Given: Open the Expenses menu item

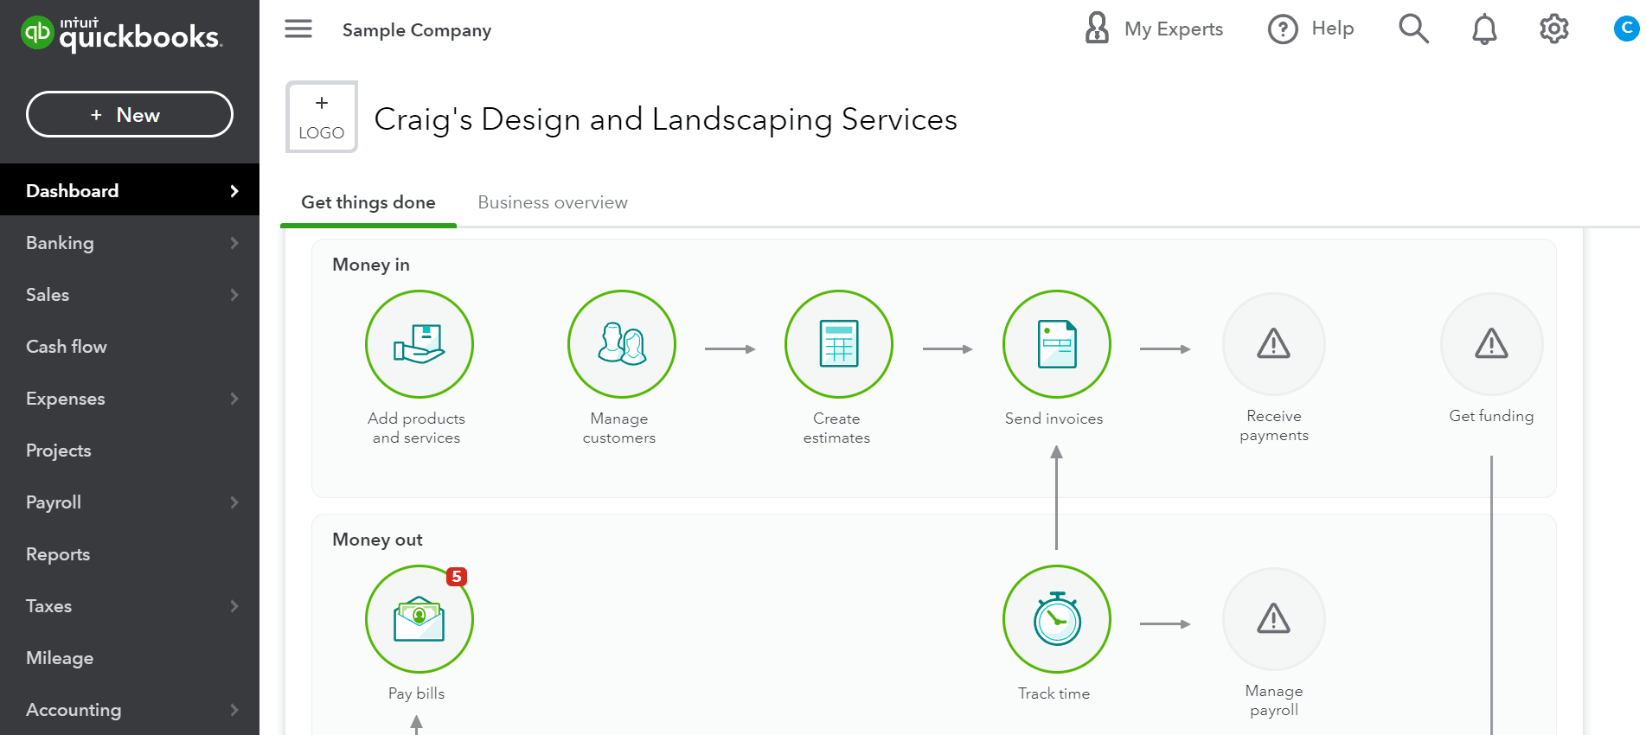Looking at the screenshot, I should coord(130,399).
